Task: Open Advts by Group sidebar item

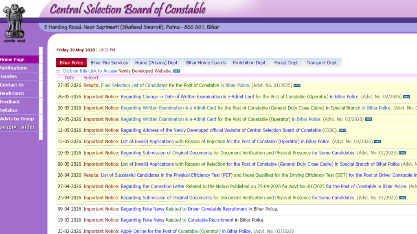Action: [x=20, y=119]
